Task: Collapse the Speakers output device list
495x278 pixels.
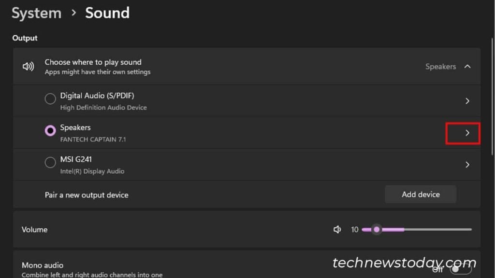Action: [x=467, y=66]
